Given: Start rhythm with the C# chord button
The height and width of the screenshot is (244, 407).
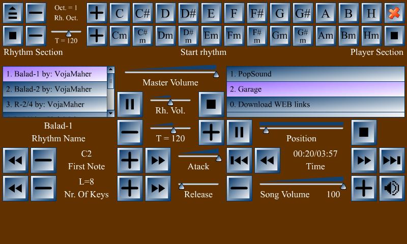Looking at the screenshot, I should pyautogui.click(x=142, y=13).
